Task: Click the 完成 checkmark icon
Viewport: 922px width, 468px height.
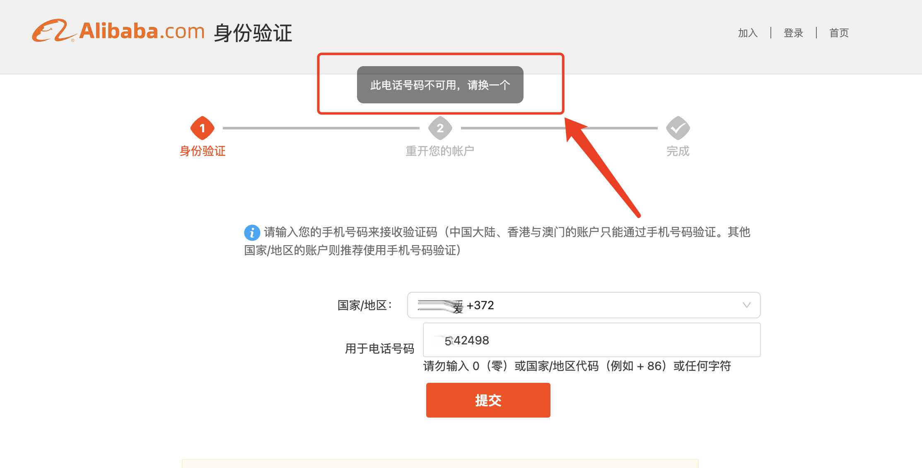Action: (678, 129)
